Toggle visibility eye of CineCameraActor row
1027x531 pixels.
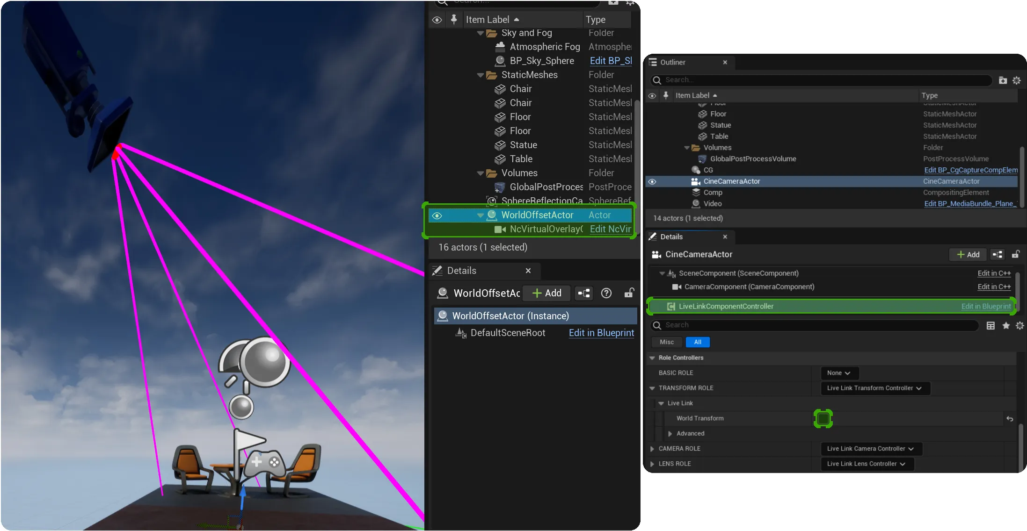pyautogui.click(x=652, y=181)
